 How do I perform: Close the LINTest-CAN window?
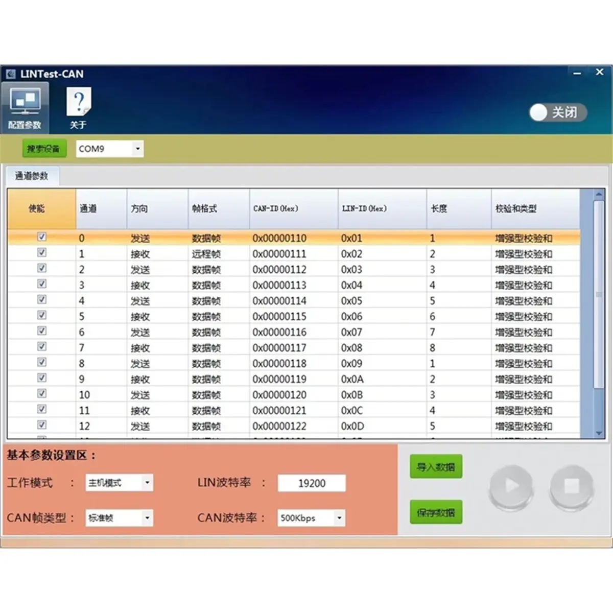[600, 72]
